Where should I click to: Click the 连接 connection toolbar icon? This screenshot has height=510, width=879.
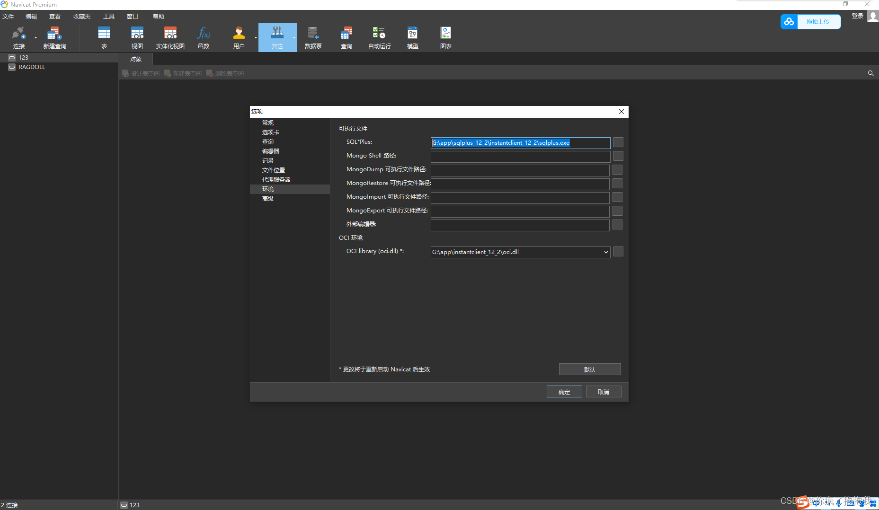point(18,37)
